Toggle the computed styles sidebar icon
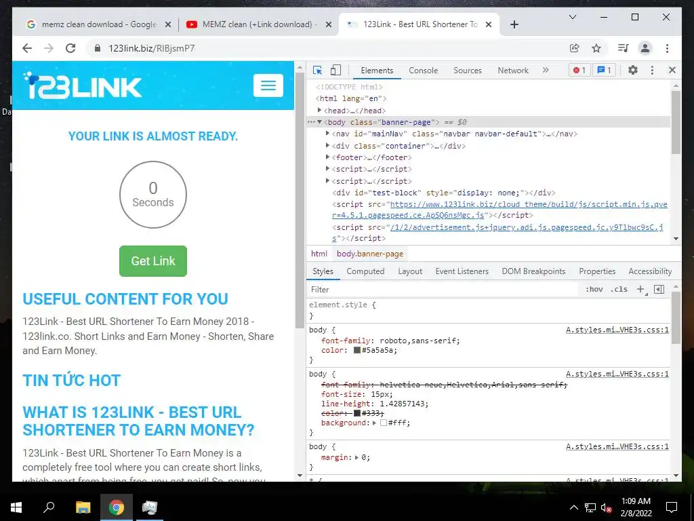Screen dimensions: 694x521 point(659,289)
